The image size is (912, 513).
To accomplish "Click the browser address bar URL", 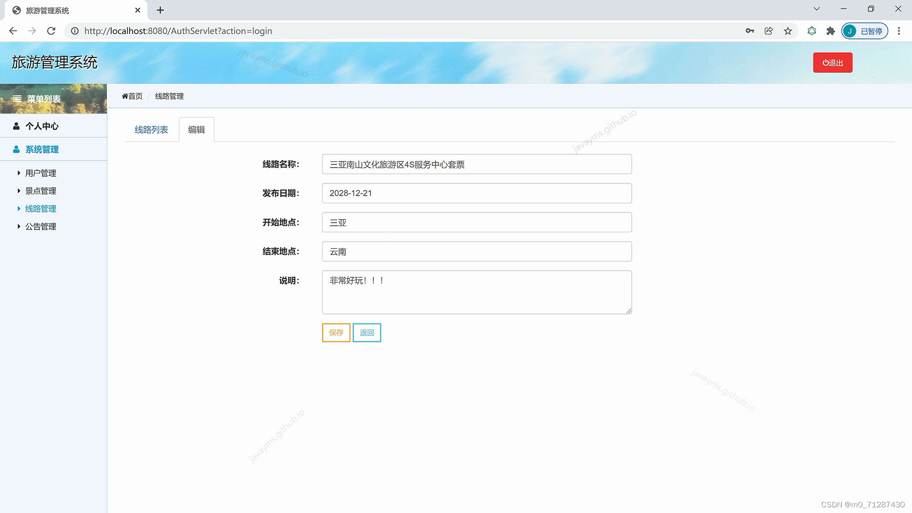I will (x=178, y=31).
